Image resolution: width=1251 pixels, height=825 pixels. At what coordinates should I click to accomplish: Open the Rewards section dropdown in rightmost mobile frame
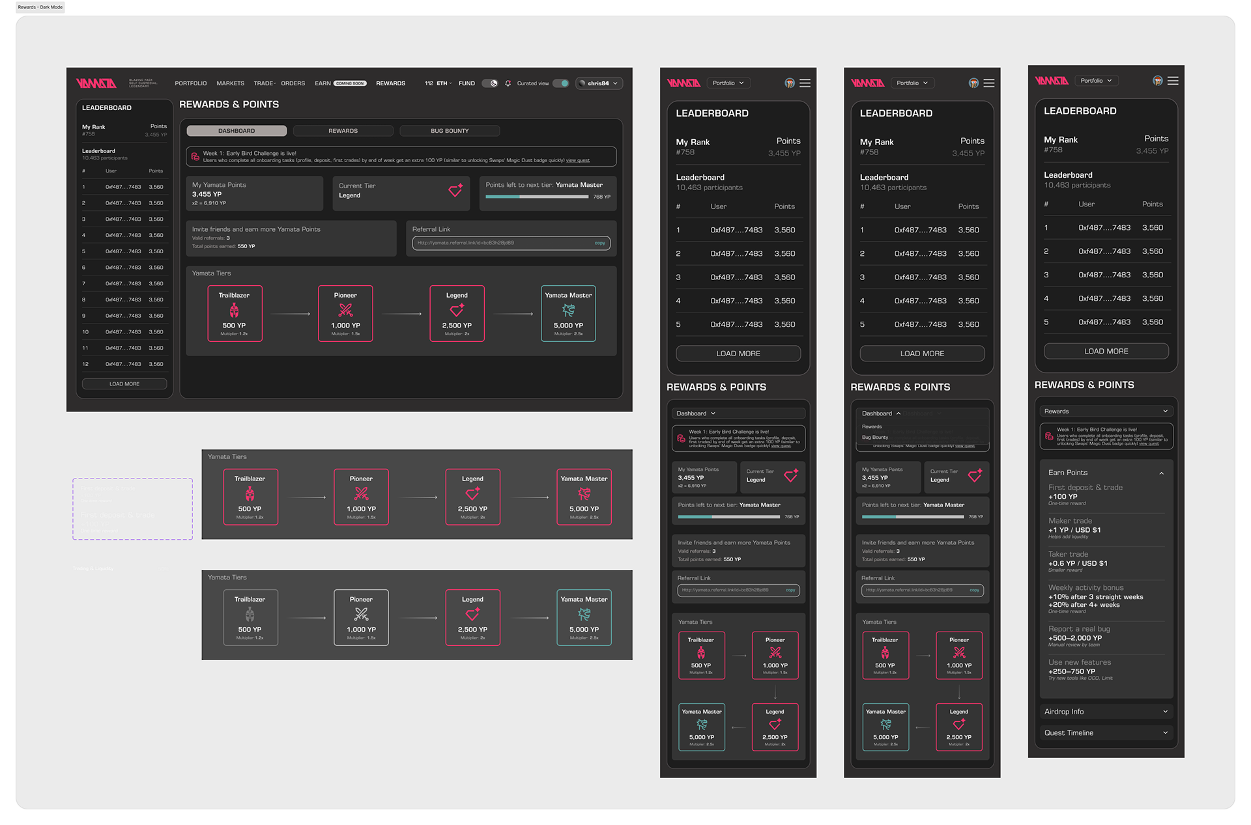(1106, 411)
